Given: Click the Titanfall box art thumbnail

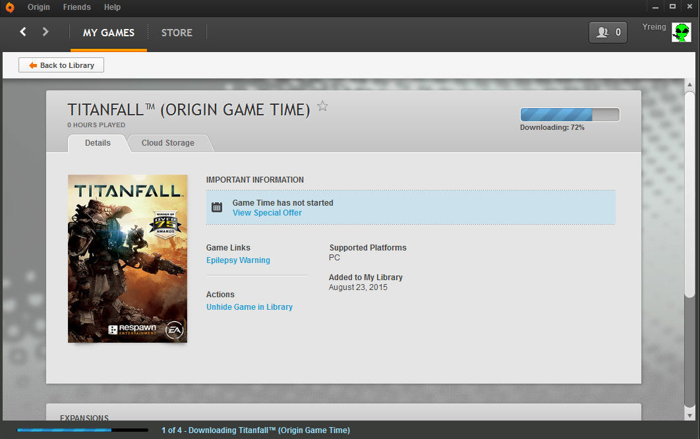Looking at the screenshot, I should pyautogui.click(x=127, y=258).
